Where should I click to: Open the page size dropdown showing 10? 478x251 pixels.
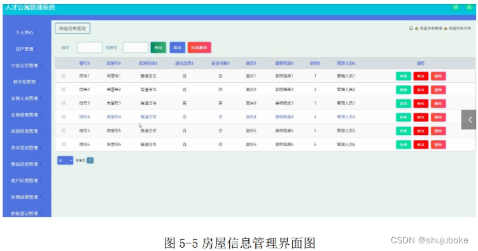(x=65, y=161)
